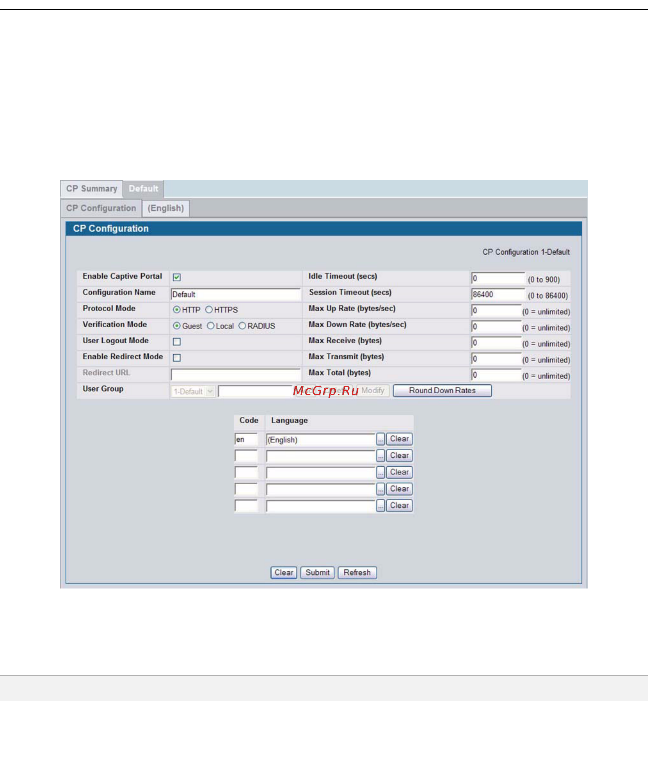Tick the Enable Redirect Mode checkbox
The height and width of the screenshot is (781, 648).
(177, 358)
